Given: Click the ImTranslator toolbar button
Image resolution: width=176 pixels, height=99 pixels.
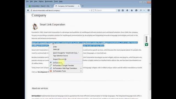Looking at the screenshot, I should [141, 10].
